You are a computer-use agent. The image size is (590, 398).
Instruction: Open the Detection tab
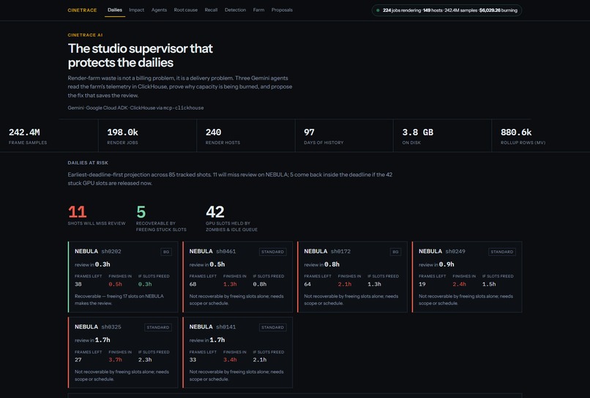[235, 10]
